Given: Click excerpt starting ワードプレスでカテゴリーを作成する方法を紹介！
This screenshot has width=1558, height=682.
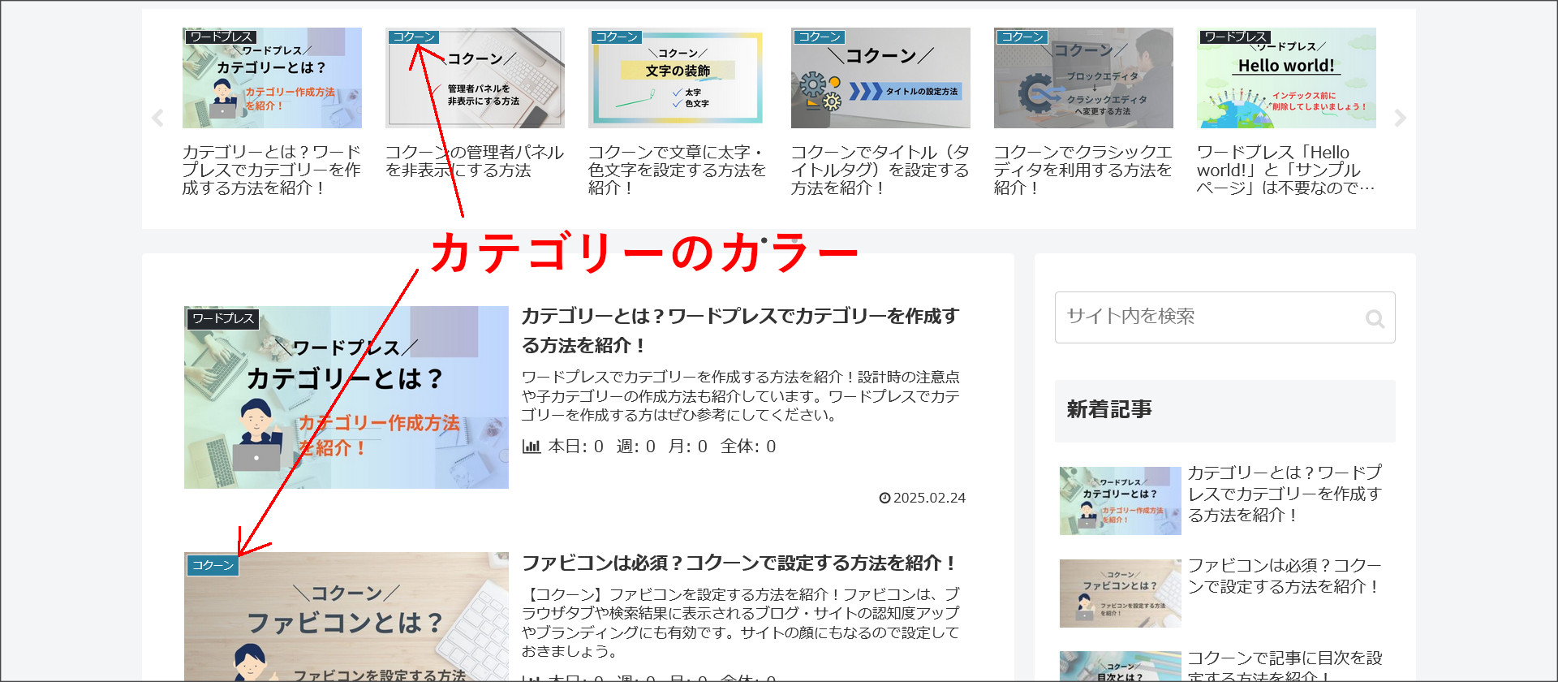Looking at the screenshot, I should pyautogui.click(x=740, y=396).
